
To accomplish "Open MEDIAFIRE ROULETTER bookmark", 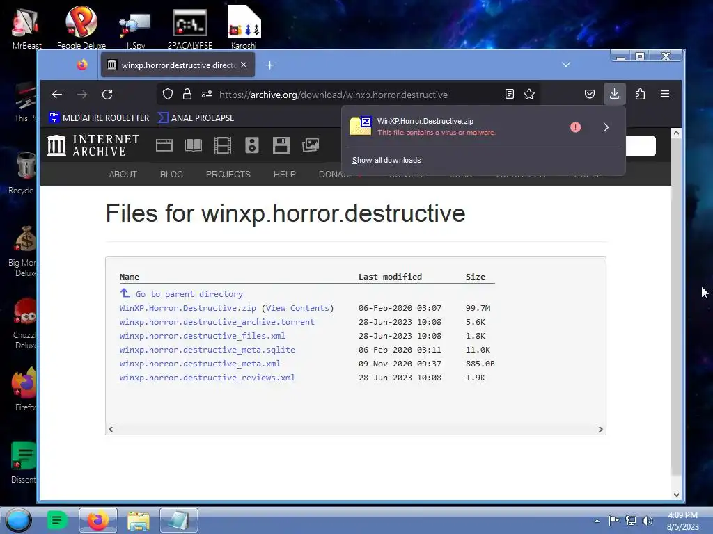I will click(x=99, y=118).
